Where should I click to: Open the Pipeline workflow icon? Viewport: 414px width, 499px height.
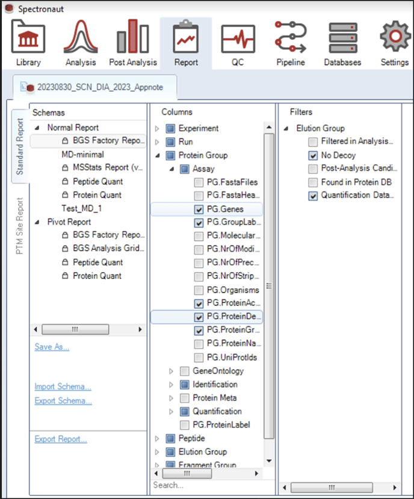pyautogui.click(x=291, y=37)
